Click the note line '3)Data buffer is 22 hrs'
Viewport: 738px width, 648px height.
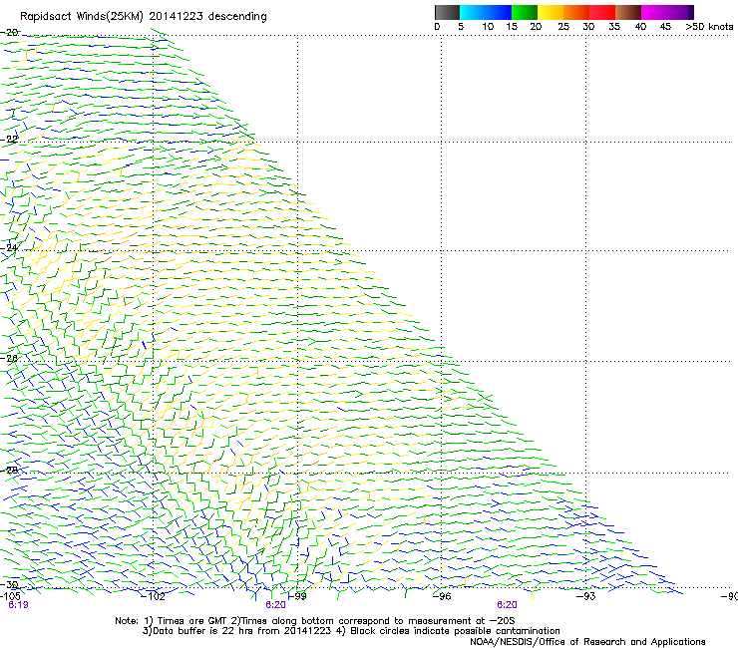(x=351, y=631)
